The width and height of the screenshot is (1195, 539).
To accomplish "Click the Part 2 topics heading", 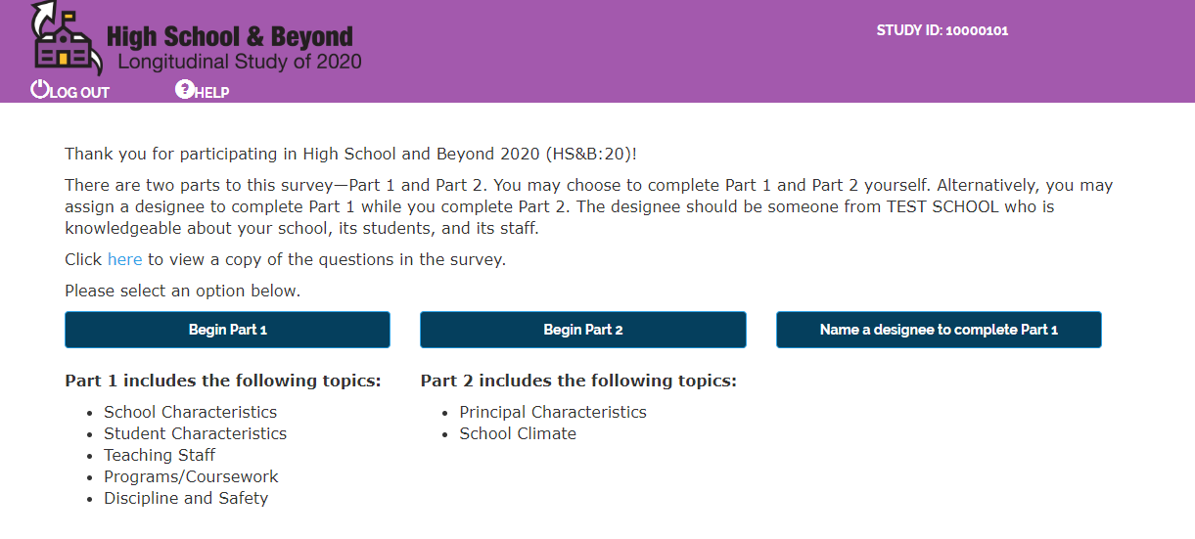I will click(x=578, y=381).
